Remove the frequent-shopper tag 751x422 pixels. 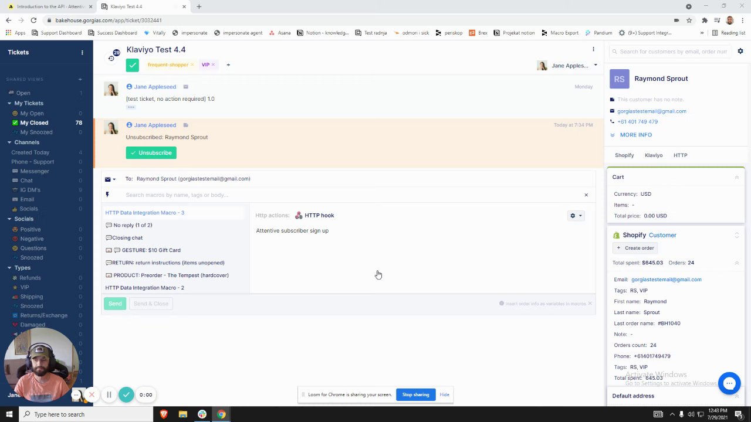(x=192, y=65)
